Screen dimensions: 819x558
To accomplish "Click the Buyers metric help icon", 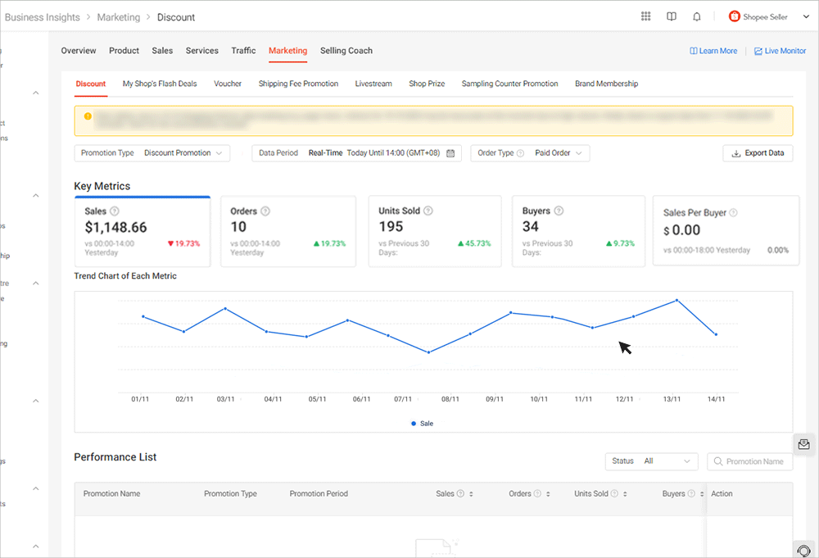I will [x=559, y=211].
